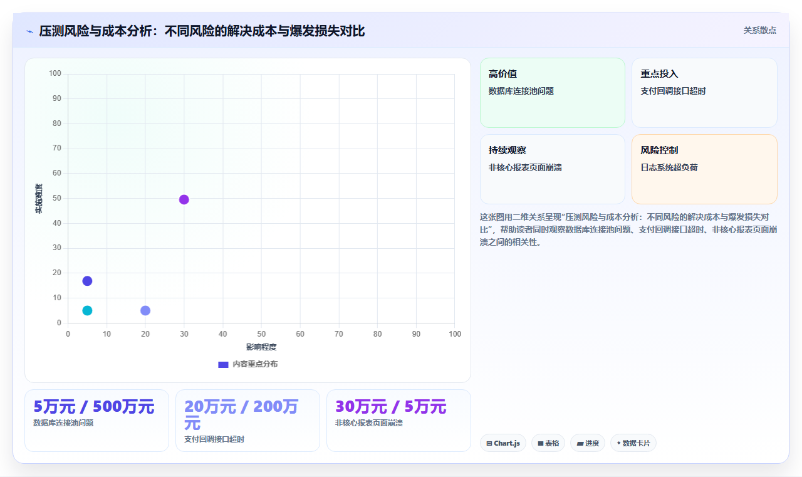
Task: Click the lightning icon beside the title
Action: [29, 31]
